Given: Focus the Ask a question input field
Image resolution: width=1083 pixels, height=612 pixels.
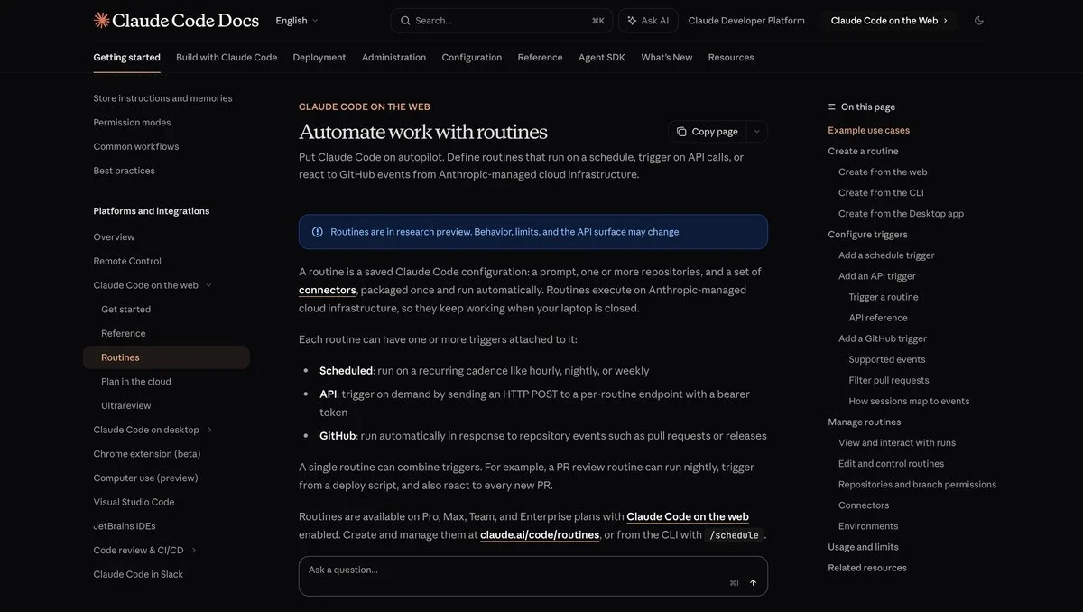Looking at the screenshot, I should point(514,570).
